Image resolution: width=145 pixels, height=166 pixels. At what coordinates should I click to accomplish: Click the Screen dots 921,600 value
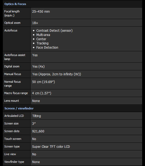pyautogui.click(x=38, y=131)
